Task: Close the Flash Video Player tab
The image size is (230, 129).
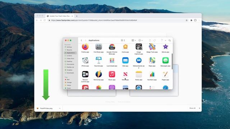Action: point(72,16)
